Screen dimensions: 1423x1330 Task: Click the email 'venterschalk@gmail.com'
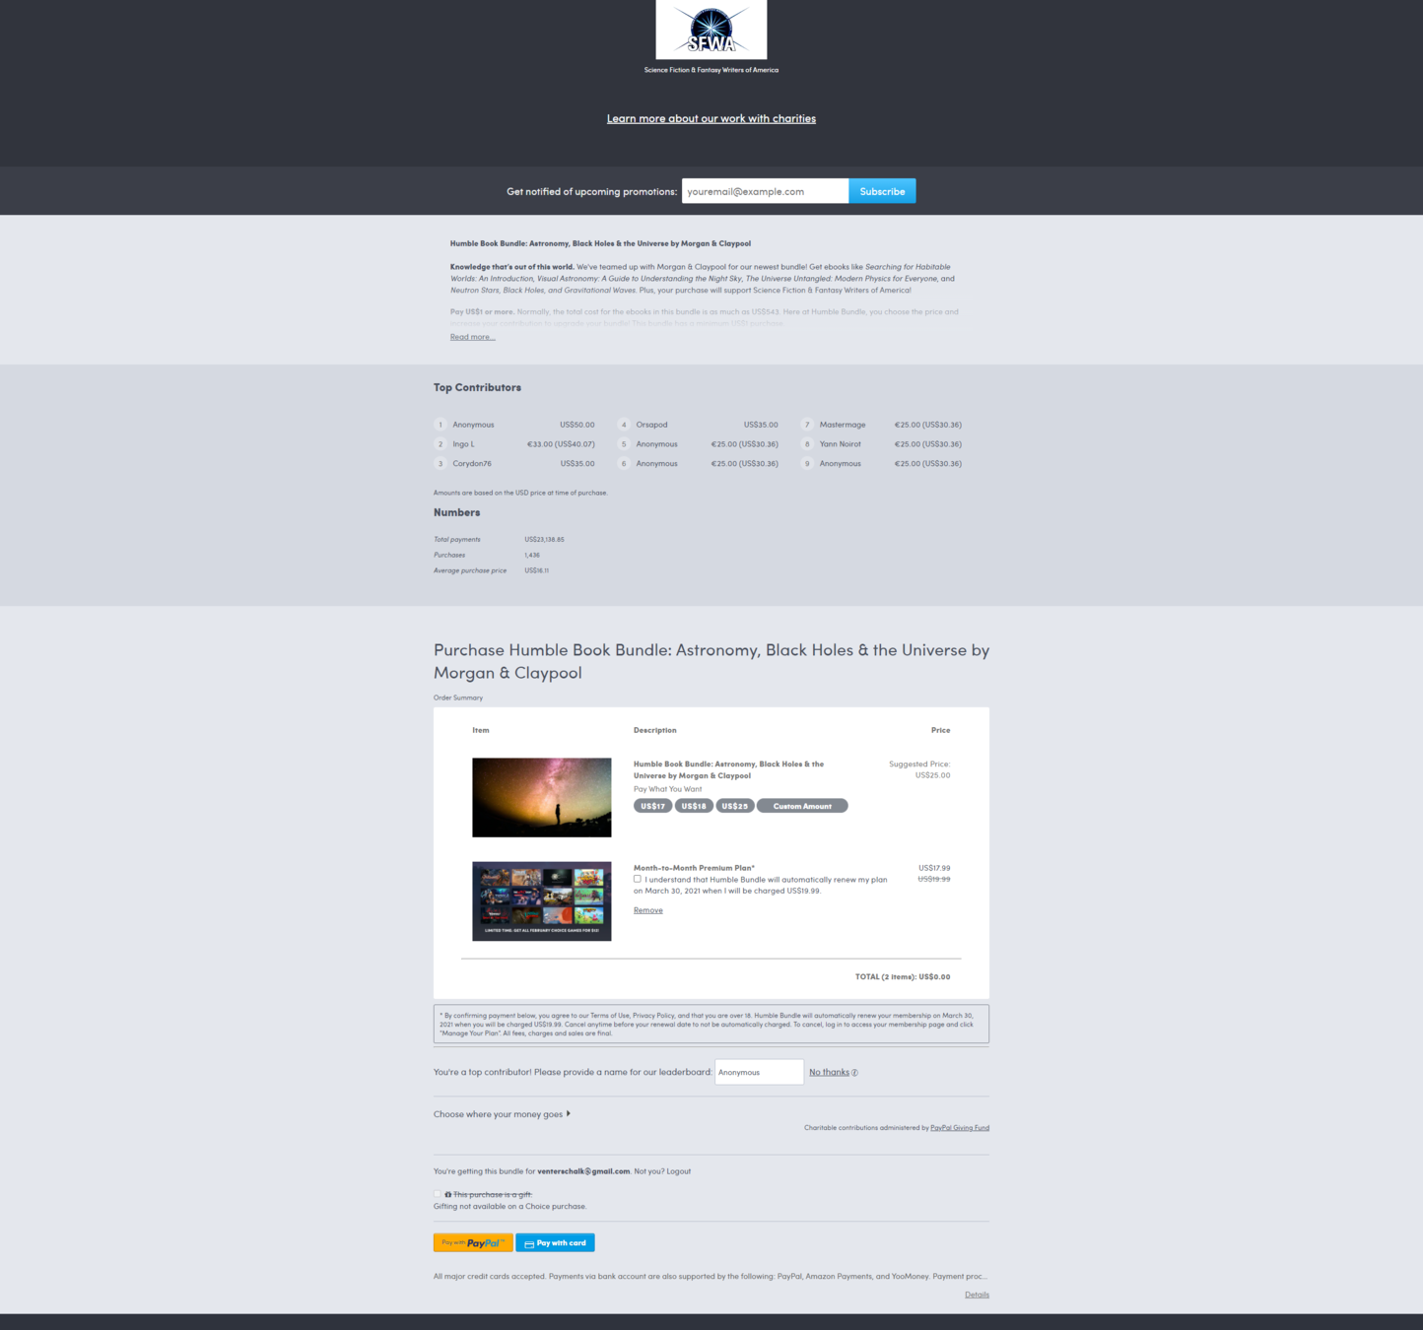click(x=583, y=1171)
